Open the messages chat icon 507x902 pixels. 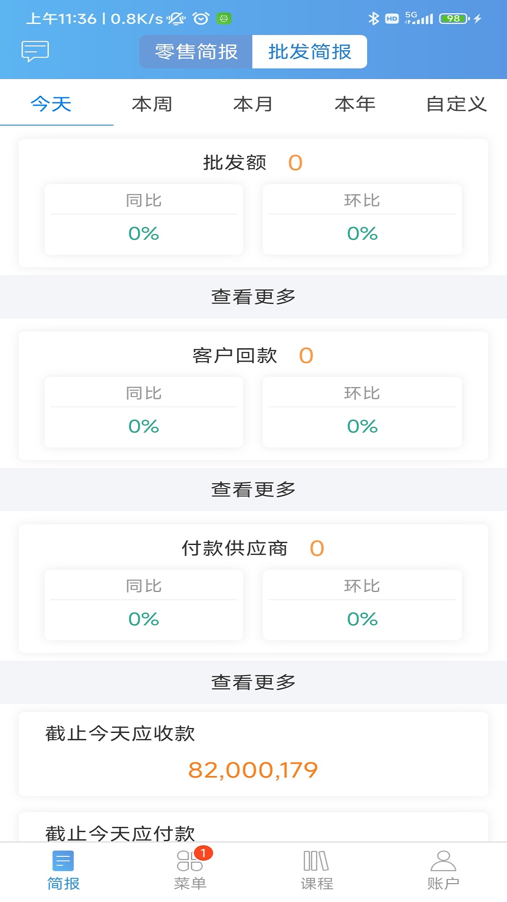(x=35, y=51)
